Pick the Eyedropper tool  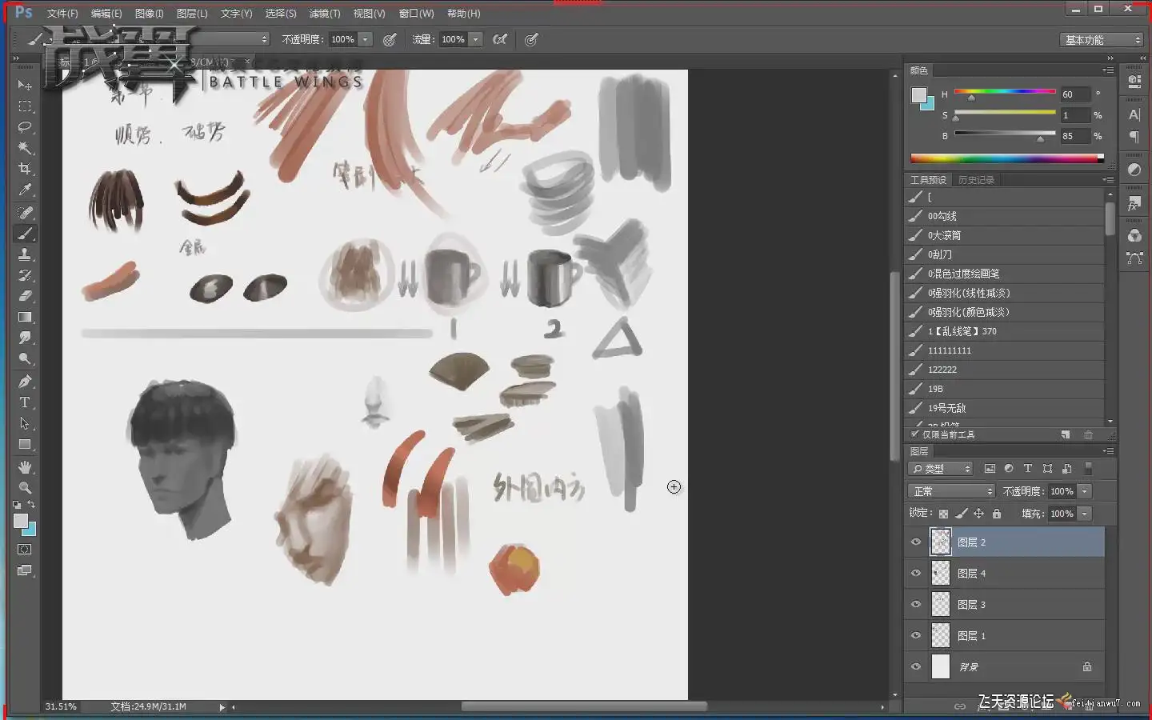[25, 190]
